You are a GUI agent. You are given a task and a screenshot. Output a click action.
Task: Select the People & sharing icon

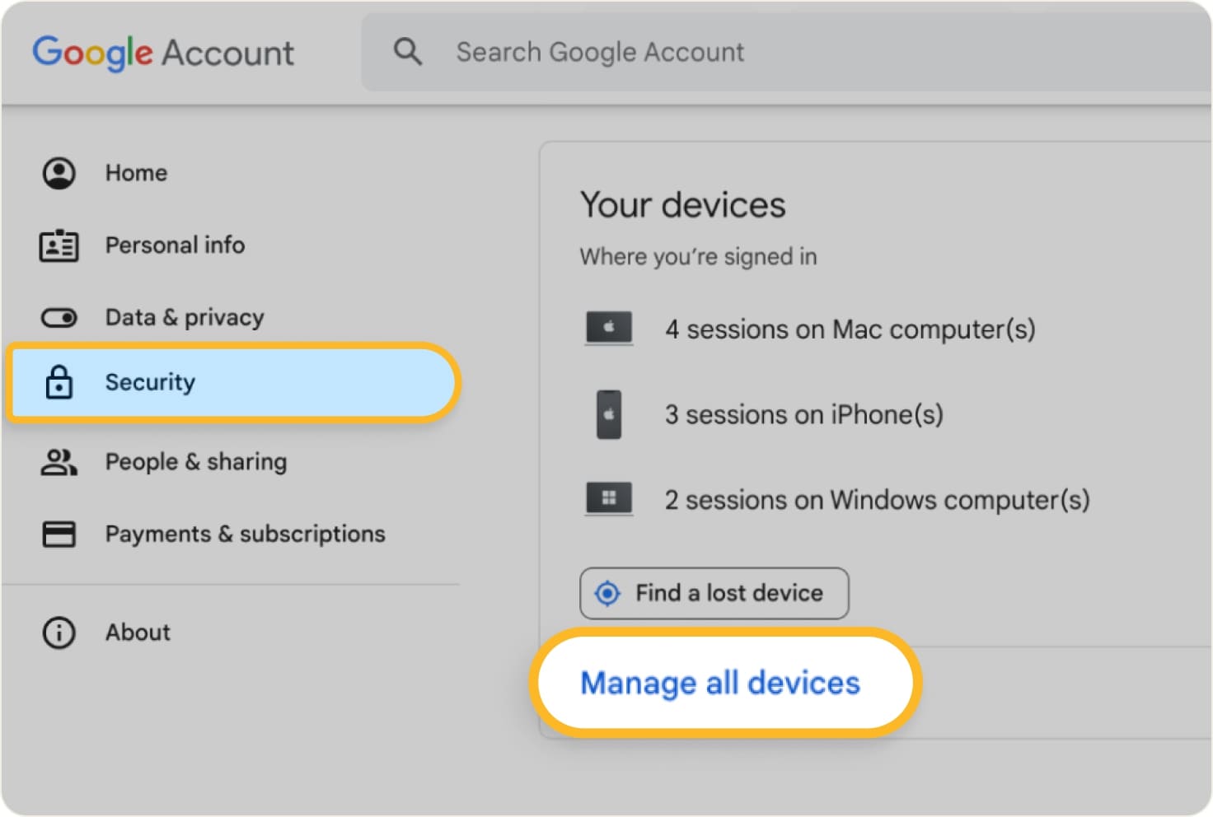point(59,462)
